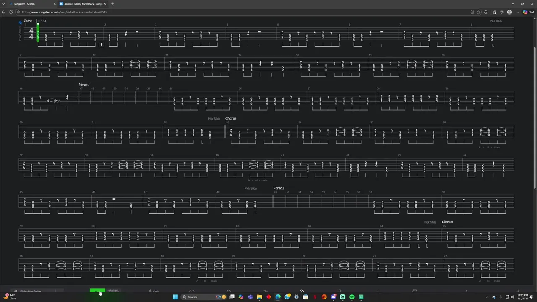
Task: Jump to the second Chorus label at bar 65
Action: (447, 222)
